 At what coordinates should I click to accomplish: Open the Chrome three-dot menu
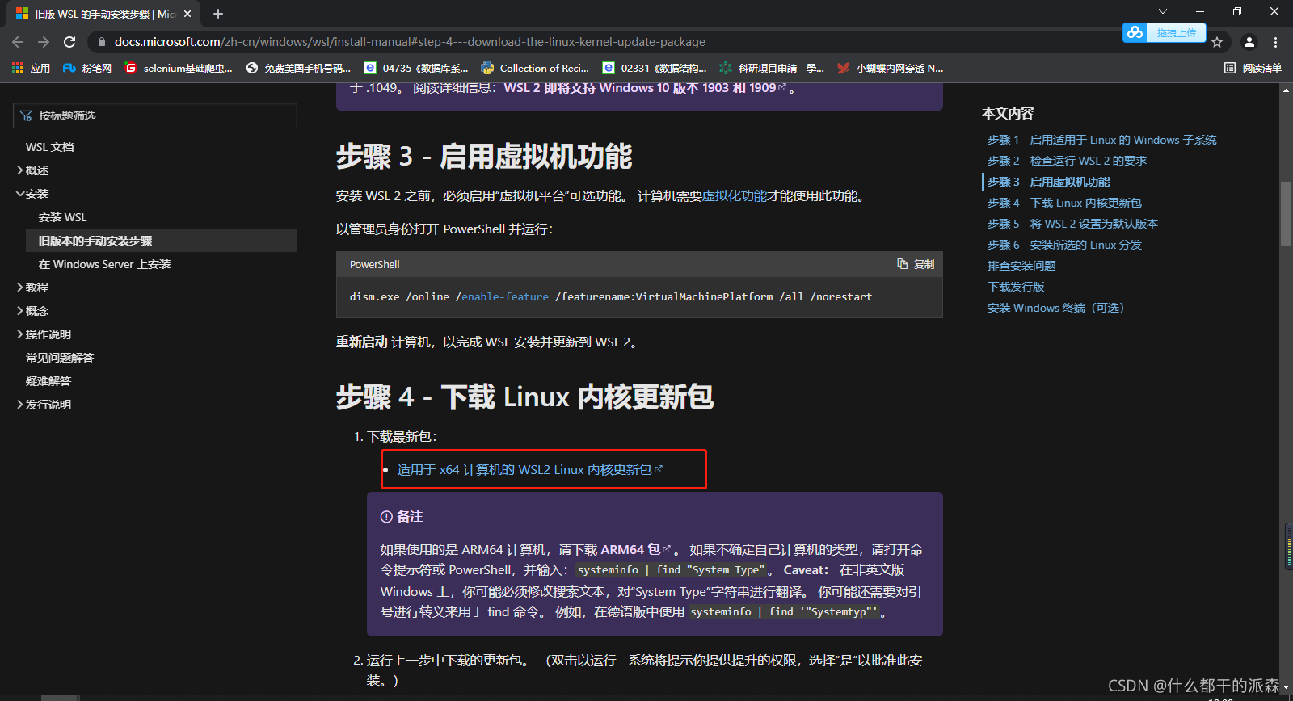(1276, 42)
